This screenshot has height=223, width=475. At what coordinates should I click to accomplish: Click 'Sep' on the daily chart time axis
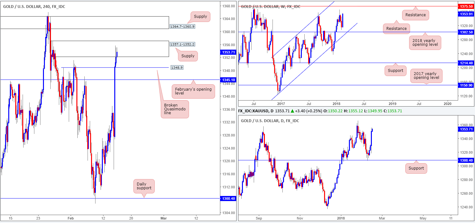[259, 219]
